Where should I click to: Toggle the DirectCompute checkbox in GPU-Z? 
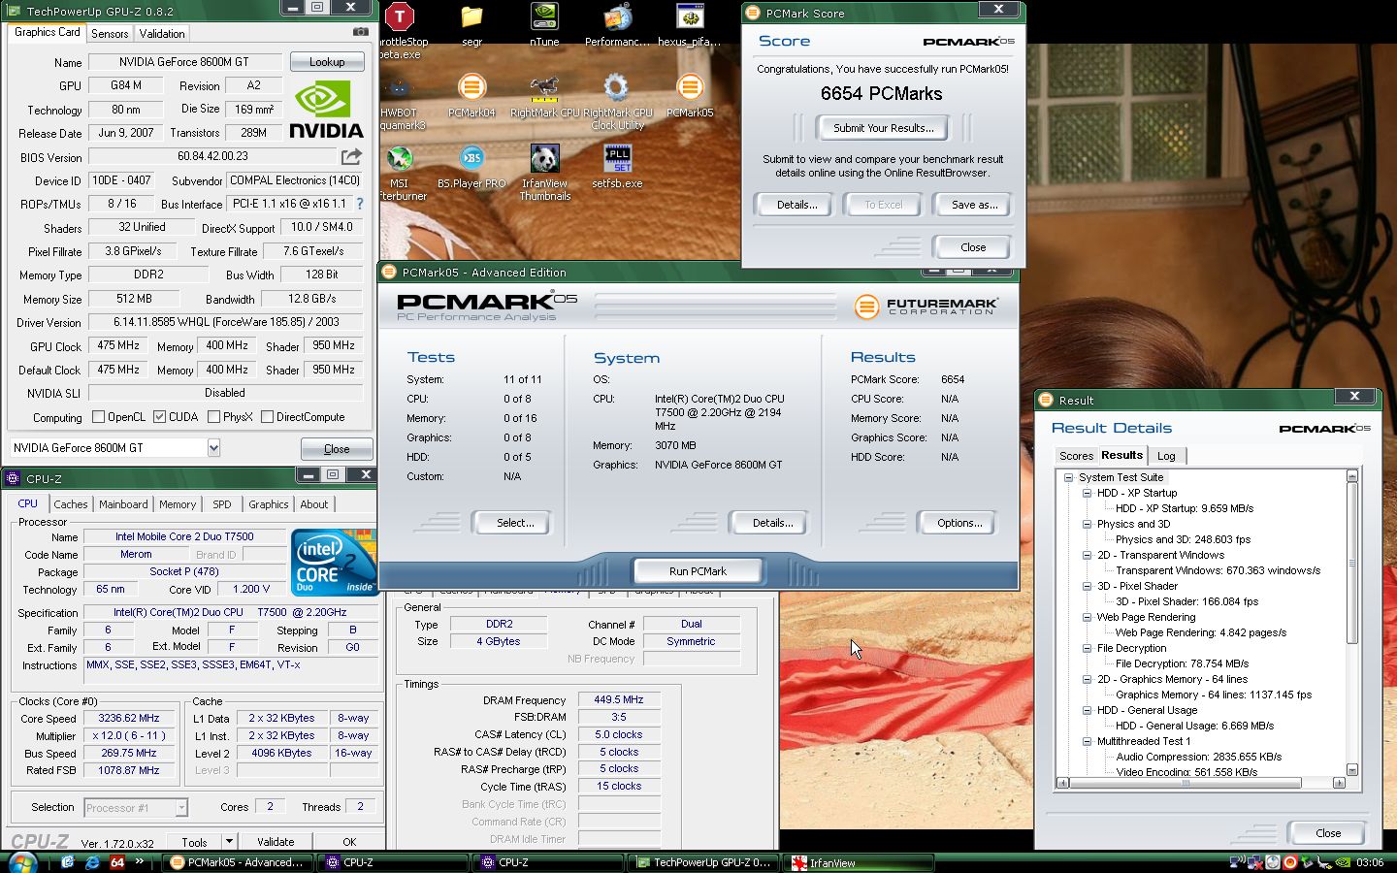point(267,417)
